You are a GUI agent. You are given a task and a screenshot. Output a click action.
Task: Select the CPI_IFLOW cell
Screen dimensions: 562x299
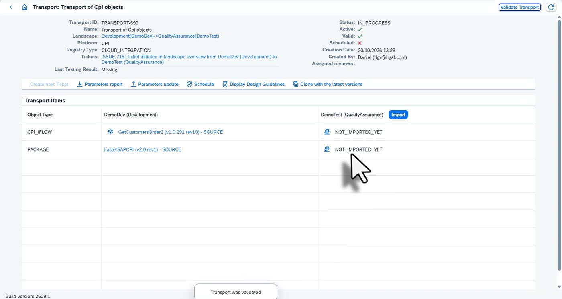pos(61,132)
